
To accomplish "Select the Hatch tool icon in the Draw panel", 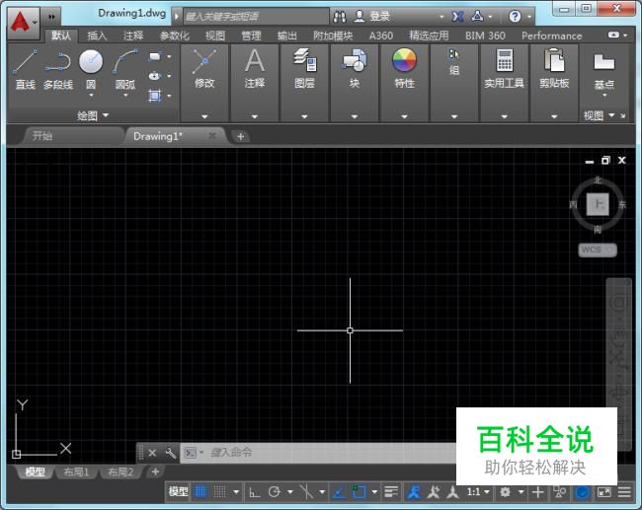I will (x=154, y=96).
